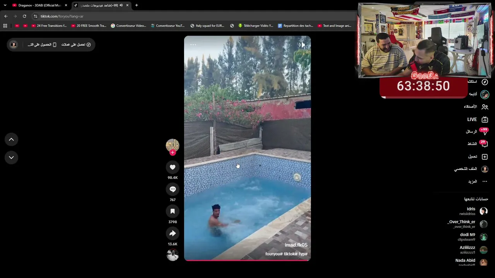
Task: Click the 13.6K shares count
Action: click(172, 244)
